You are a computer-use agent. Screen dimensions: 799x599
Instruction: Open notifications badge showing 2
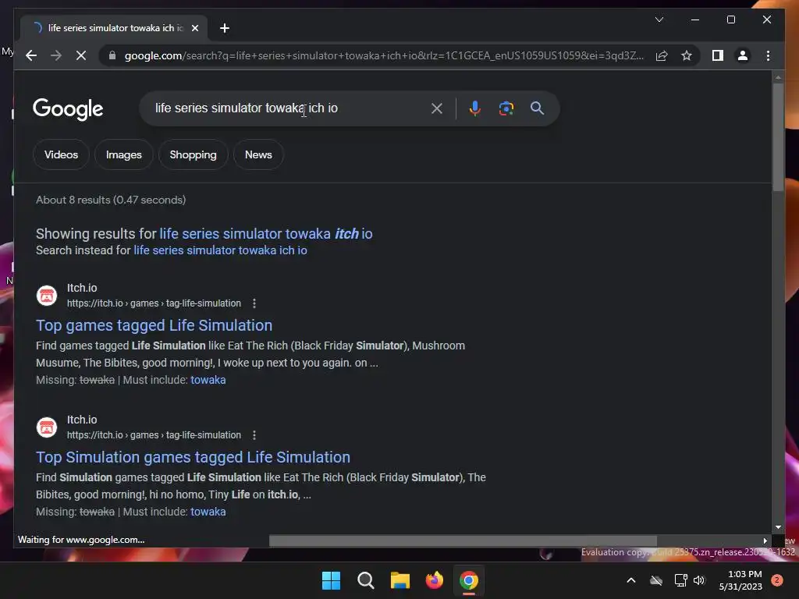[x=777, y=580]
